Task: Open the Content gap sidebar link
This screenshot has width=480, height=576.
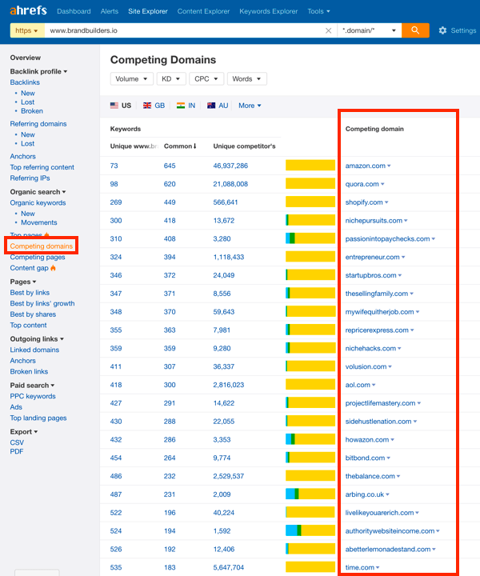Action: tap(30, 269)
